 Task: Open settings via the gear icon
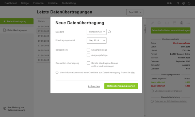183,3
